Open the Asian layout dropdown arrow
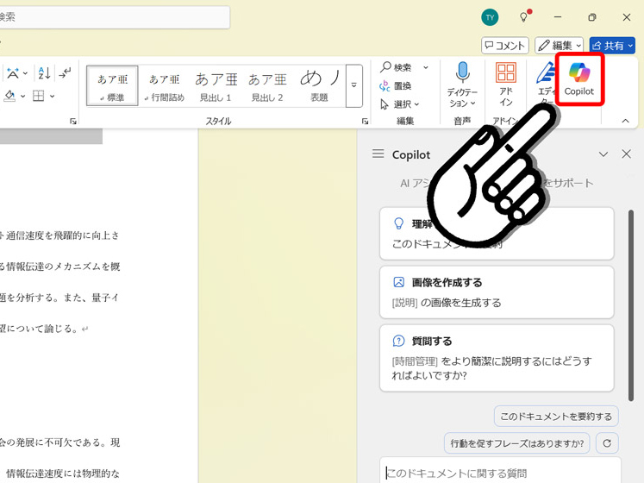This screenshot has height=483, width=644. pos(26,73)
